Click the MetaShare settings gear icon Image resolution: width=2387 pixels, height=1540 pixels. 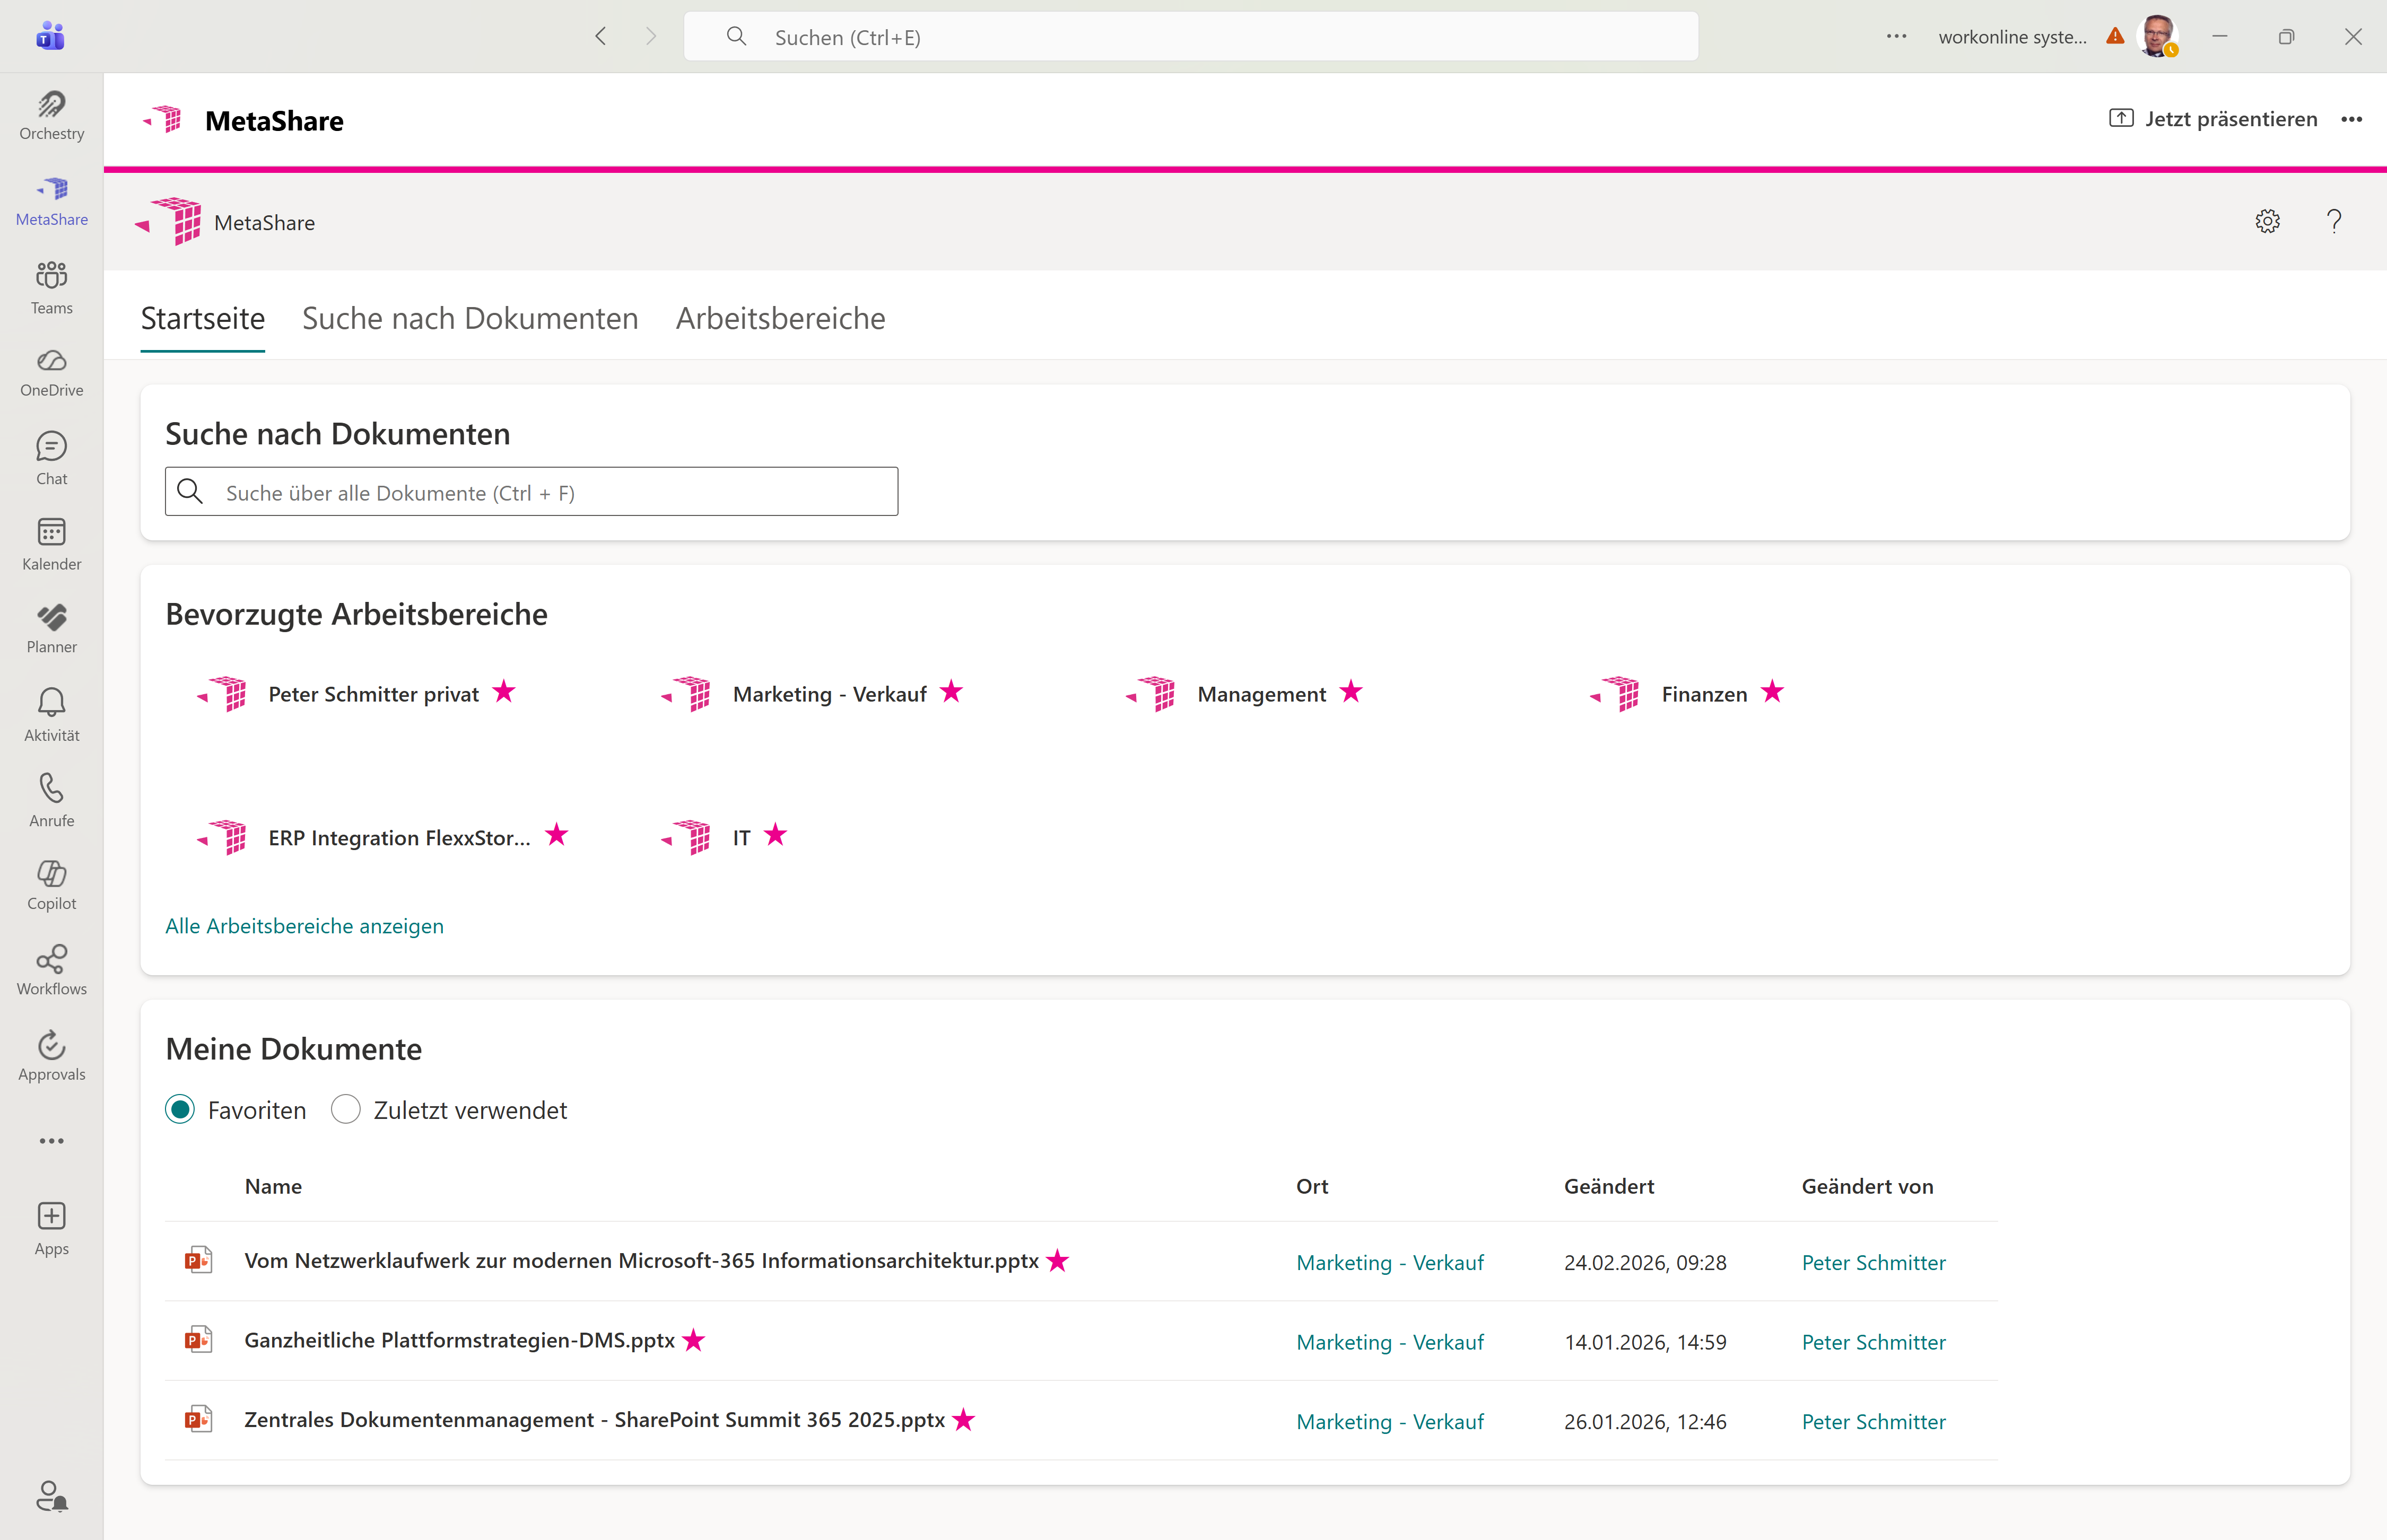[2267, 221]
